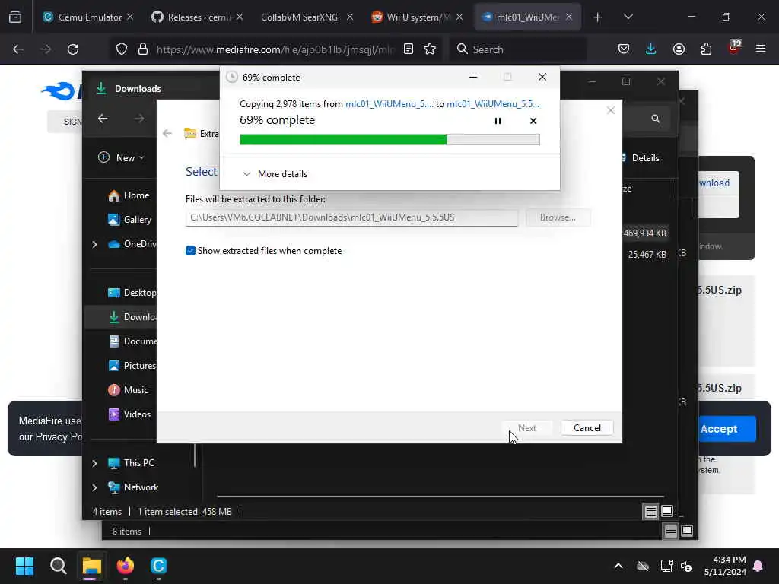The image size is (779, 584).
Task: Open the Firefox account icon
Action: coord(679,49)
